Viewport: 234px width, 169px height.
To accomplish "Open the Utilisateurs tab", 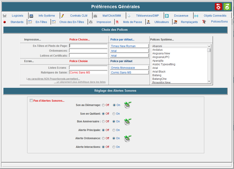I will click(x=161, y=22).
